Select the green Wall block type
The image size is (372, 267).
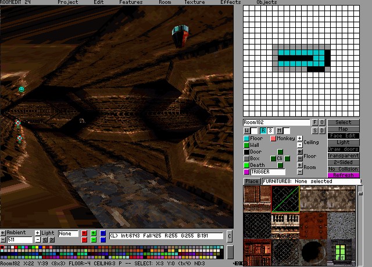246,145
